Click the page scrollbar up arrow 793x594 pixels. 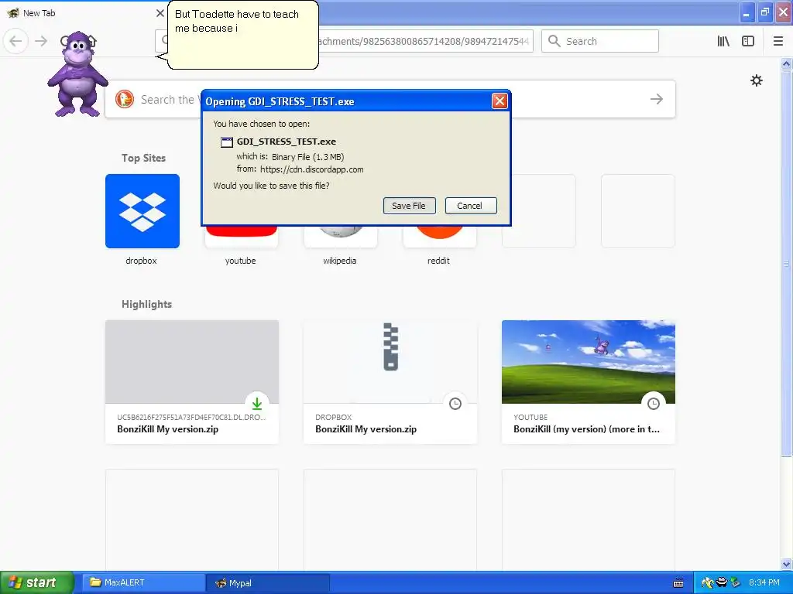(x=786, y=64)
